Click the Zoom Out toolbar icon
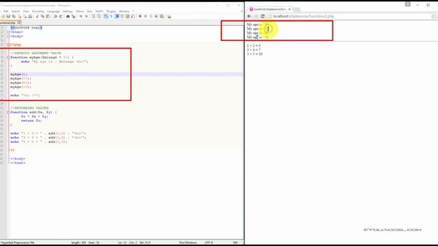This screenshot has width=438, height=246. coord(87,16)
